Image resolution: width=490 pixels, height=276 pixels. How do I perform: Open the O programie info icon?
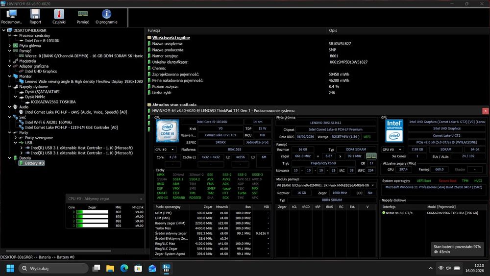pos(106,17)
